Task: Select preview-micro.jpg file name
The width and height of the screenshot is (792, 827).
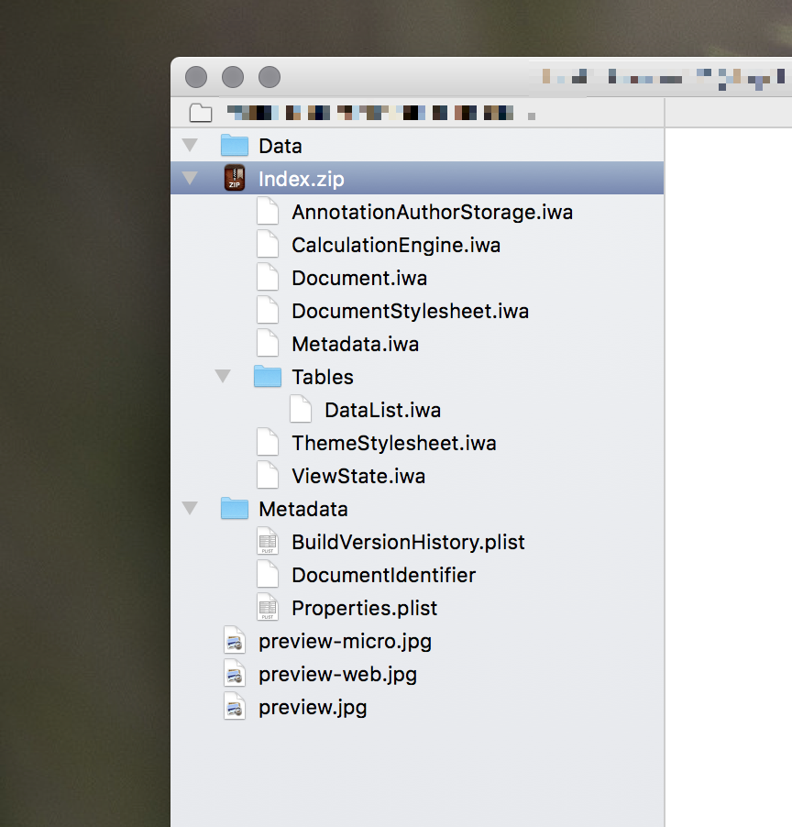Action: click(346, 642)
